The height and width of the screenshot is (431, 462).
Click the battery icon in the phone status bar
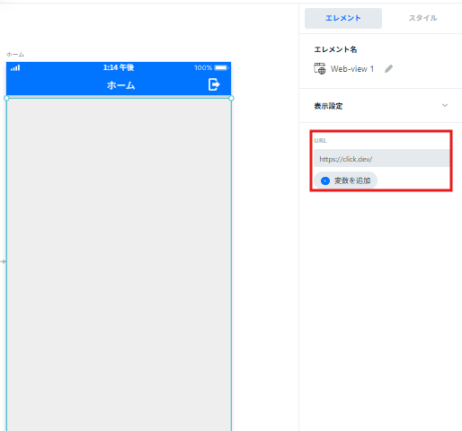click(x=221, y=67)
